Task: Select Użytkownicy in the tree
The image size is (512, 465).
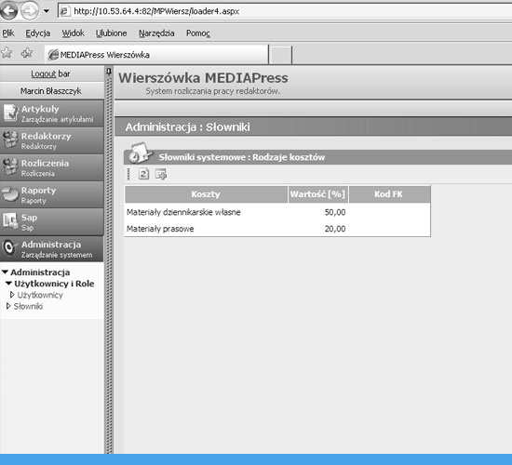Action: point(40,295)
